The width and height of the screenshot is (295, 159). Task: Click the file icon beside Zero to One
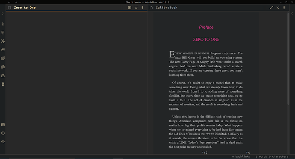pyautogui.click(x=9, y=8)
